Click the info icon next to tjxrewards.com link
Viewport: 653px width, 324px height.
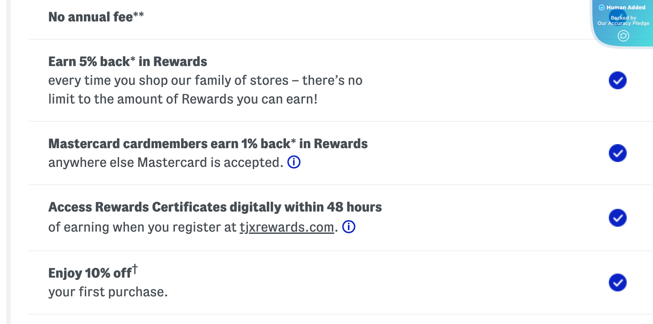click(348, 227)
